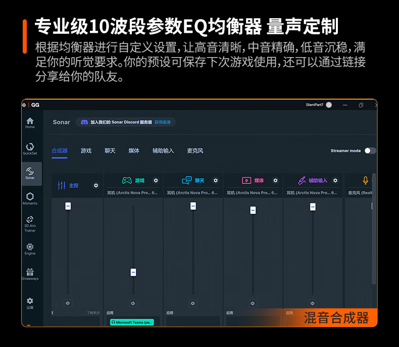Click the 获得邀请 Discord link

click(x=163, y=122)
